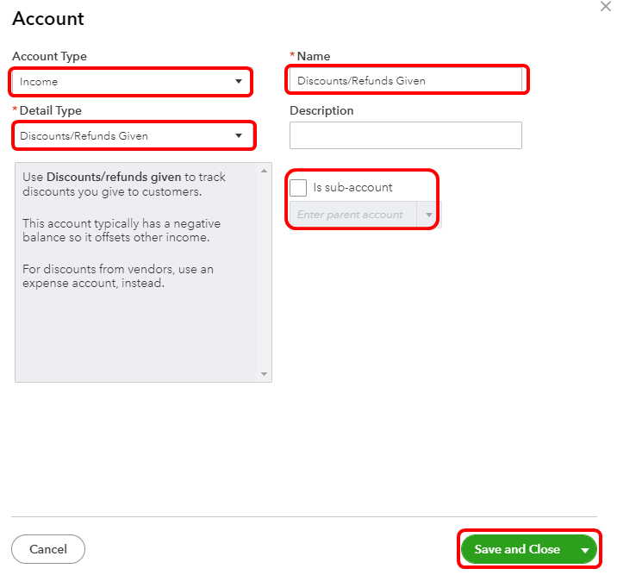617x581 pixels.
Task: Expand the parent account dropdown arrow
Action: coord(429,215)
